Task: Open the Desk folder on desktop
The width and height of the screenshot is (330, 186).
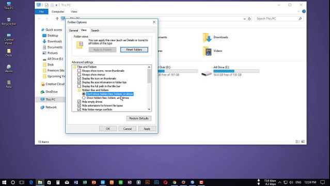Action: (9, 53)
